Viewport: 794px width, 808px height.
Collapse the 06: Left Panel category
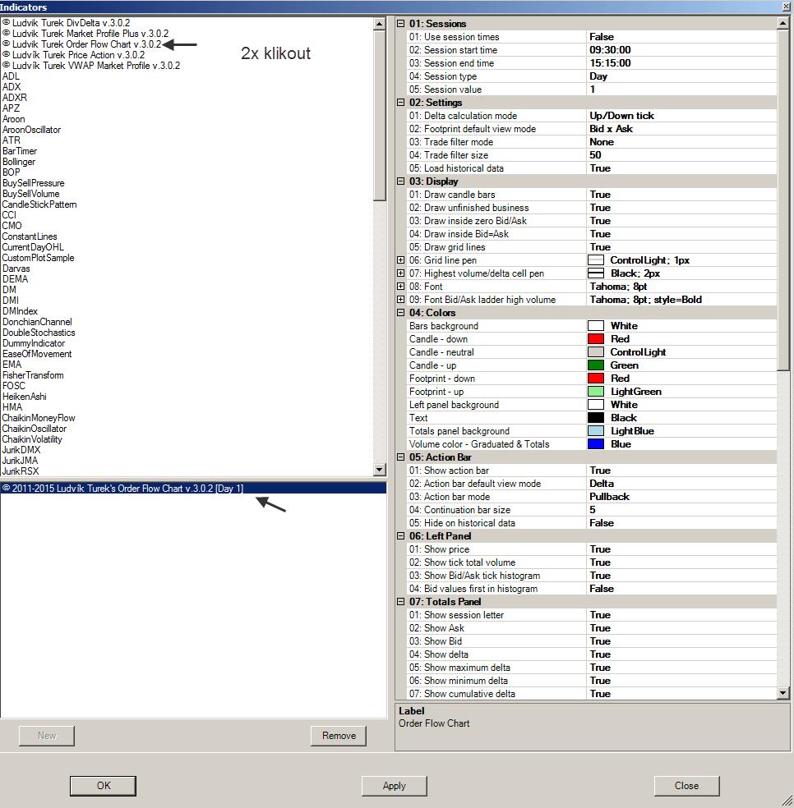[x=401, y=536]
